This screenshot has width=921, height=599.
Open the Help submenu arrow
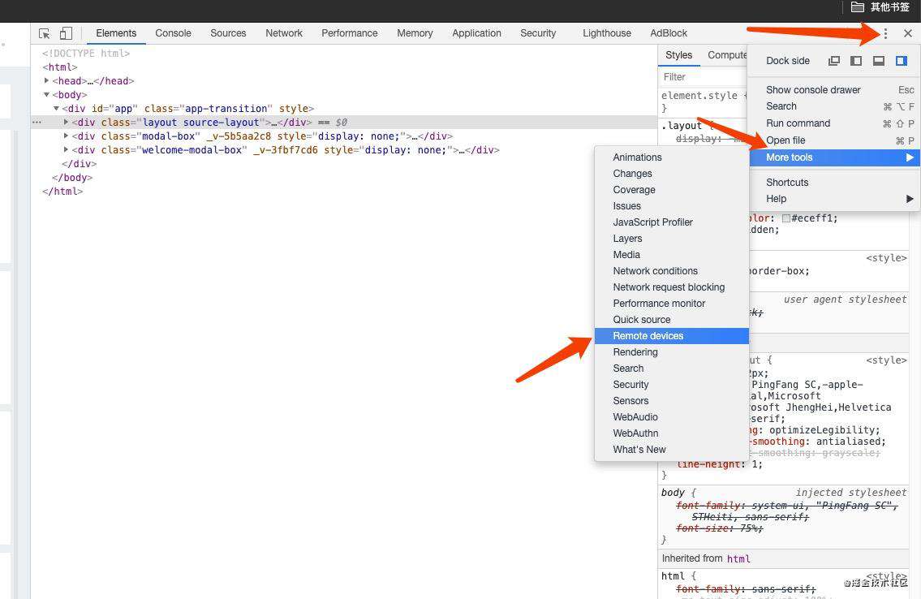[910, 199]
